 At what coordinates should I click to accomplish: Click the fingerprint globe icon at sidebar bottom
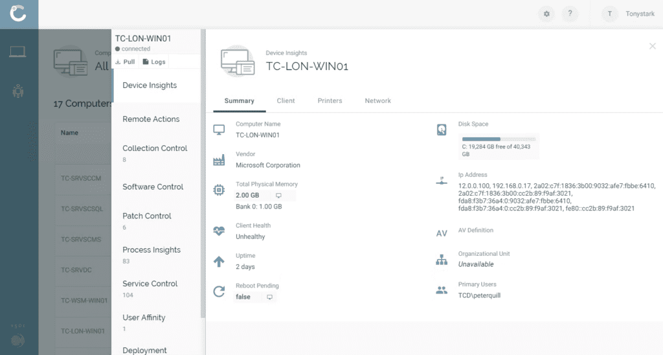click(17, 340)
